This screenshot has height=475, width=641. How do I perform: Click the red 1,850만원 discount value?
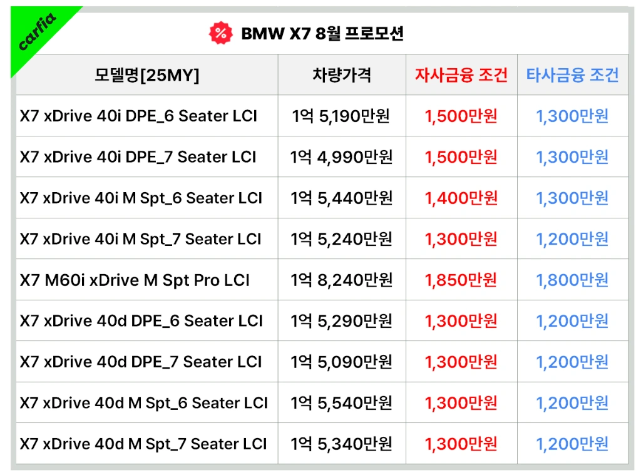click(461, 280)
